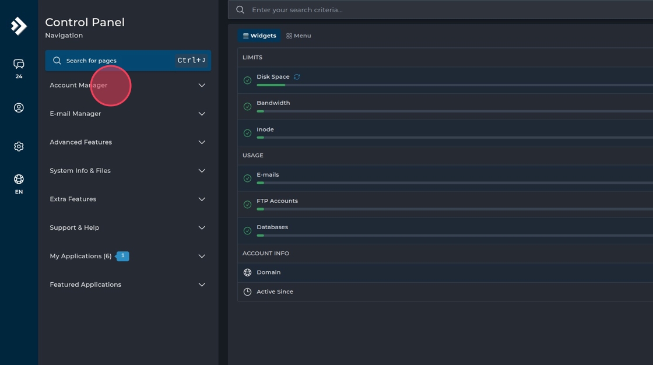653x365 pixels.
Task: Open the messages icon showing 24
Action: click(19, 64)
